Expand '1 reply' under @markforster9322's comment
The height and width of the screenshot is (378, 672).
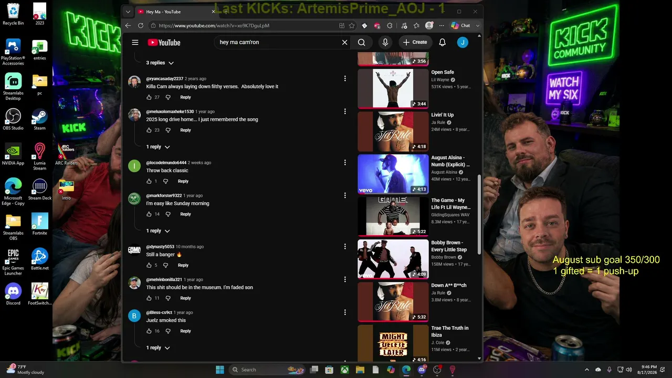pyautogui.click(x=158, y=231)
